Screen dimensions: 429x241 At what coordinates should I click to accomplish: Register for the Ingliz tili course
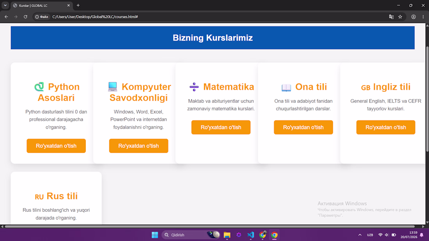click(385, 127)
